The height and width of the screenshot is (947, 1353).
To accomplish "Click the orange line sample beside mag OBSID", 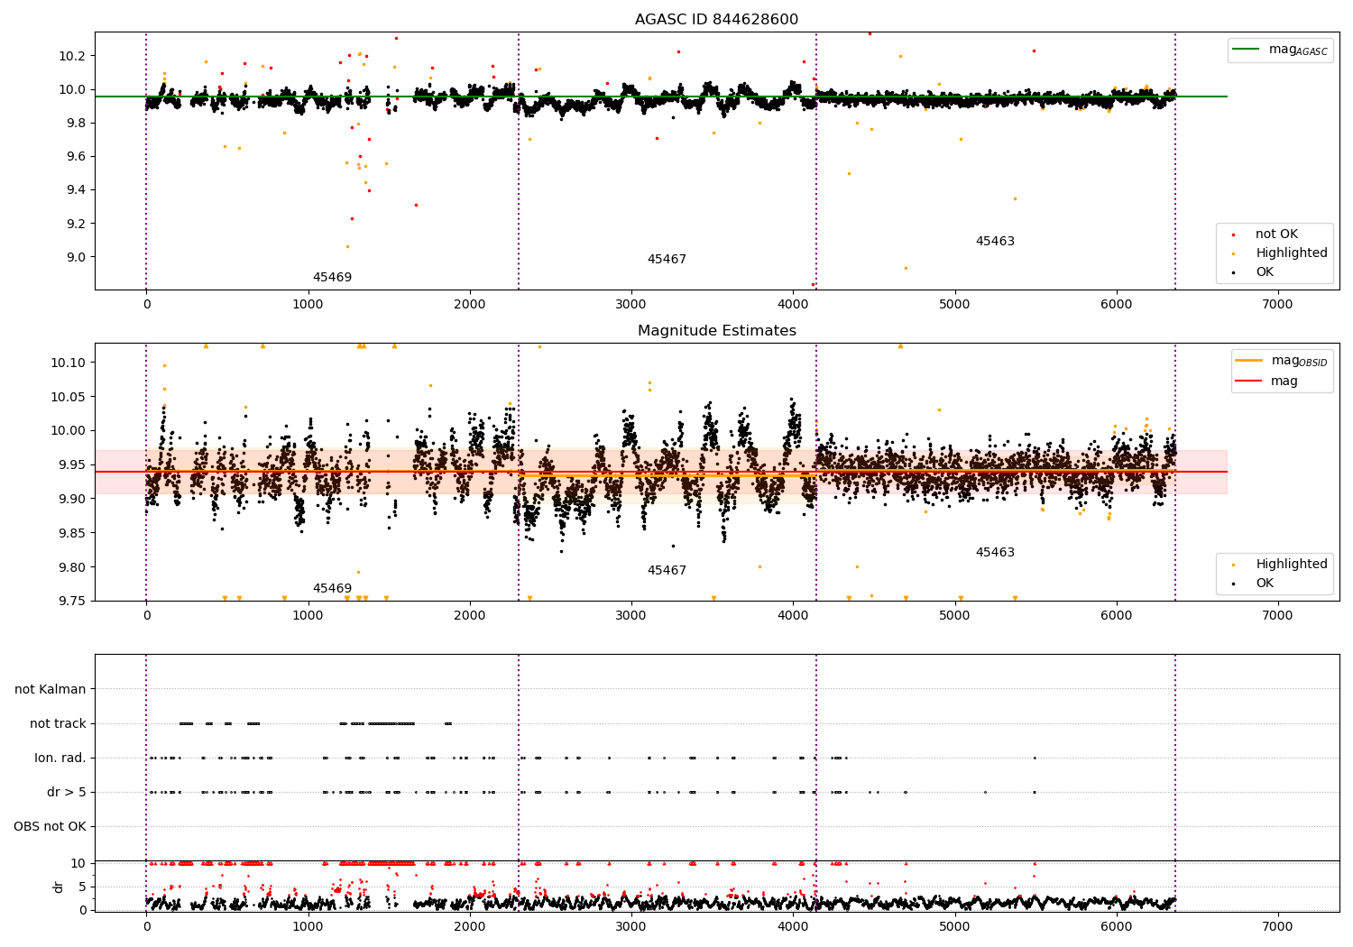I will pyautogui.click(x=1248, y=361).
